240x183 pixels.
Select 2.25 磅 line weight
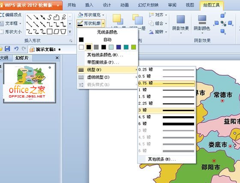[167, 103]
